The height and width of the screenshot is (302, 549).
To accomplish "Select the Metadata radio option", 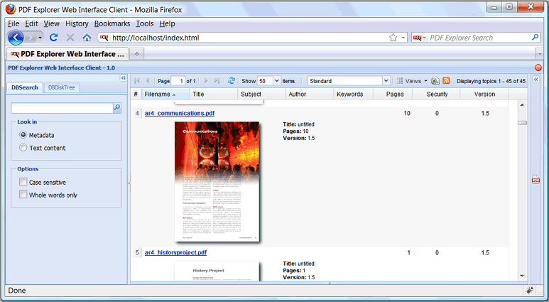I will (23, 135).
